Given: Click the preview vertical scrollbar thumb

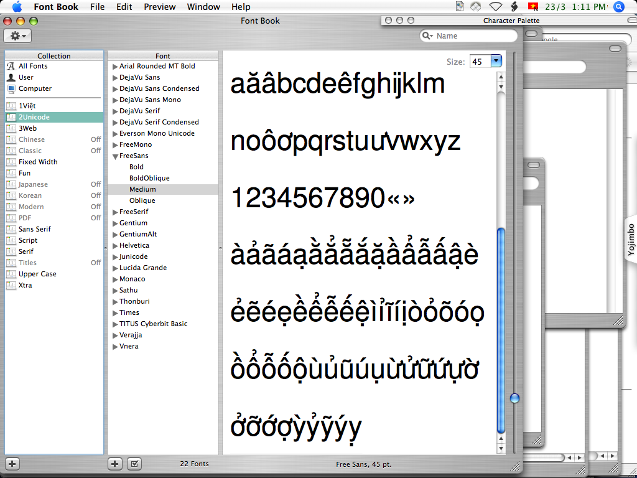Looking at the screenshot, I should (501, 330).
